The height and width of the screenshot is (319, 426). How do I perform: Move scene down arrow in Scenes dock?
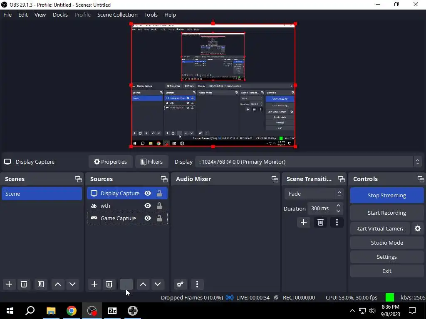(72, 284)
